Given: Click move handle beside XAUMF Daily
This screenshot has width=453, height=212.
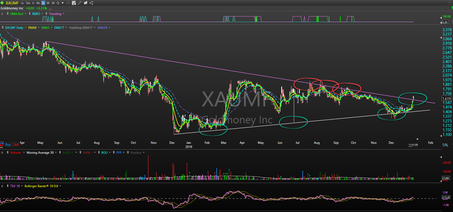Looking at the screenshot, I should coord(3,27).
